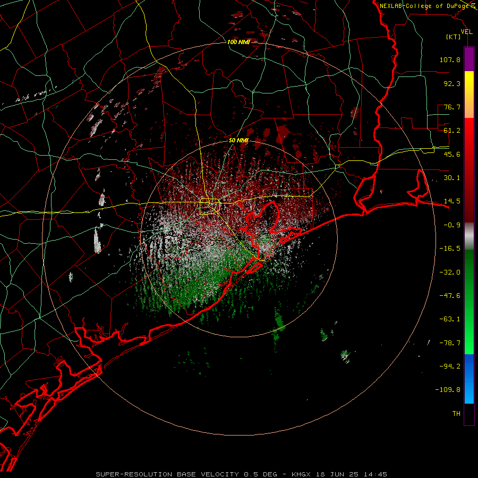The image size is (478, 478).
Task: Click the -0.9 velocity scale value
Action: click(452, 225)
